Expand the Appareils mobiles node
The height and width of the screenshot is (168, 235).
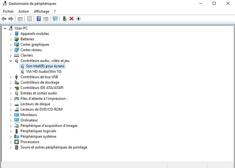11,34
